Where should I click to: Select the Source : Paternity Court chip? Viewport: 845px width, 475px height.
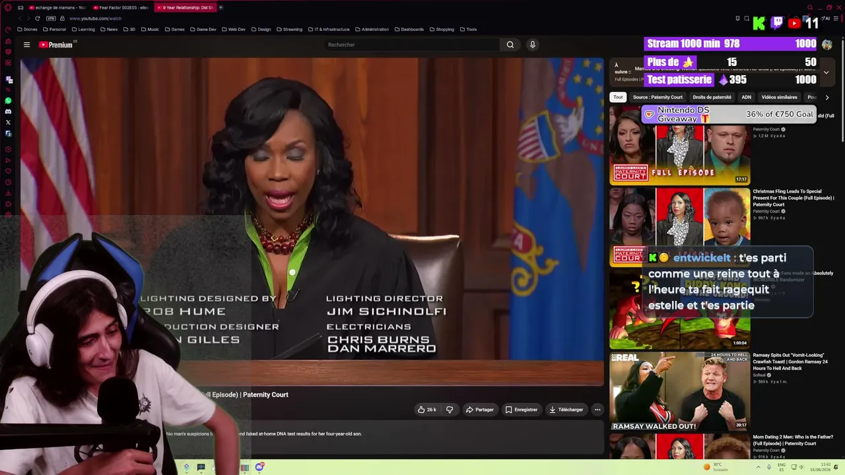(658, 97)
